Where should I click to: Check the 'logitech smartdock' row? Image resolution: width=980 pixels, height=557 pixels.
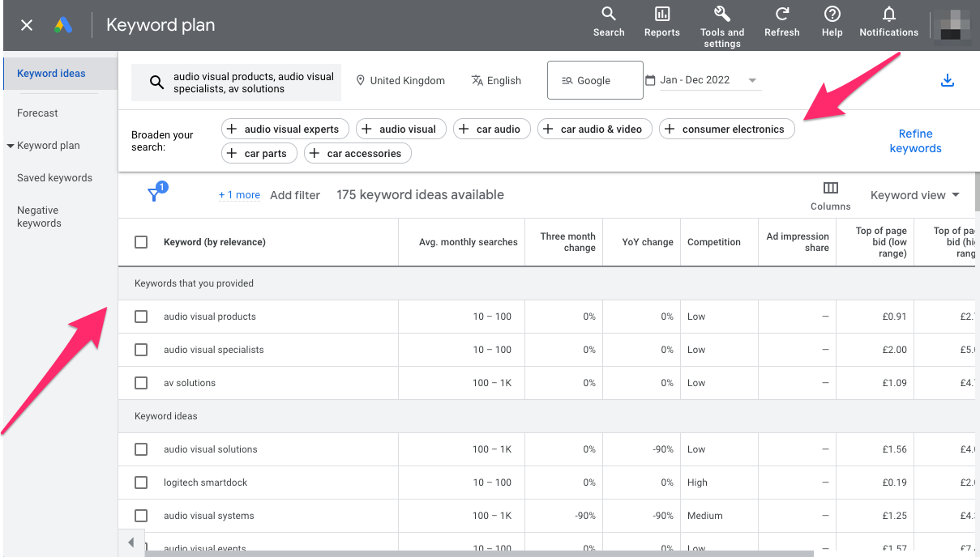[x=141, y=483]
